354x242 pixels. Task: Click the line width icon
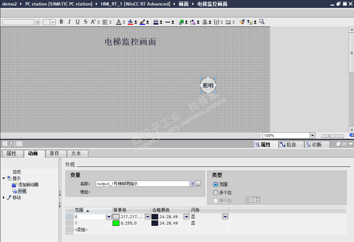(156, 22)
